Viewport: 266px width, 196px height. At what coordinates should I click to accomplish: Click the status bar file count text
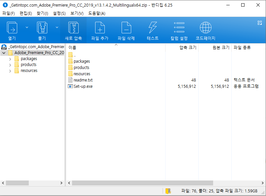coord(219,191)
